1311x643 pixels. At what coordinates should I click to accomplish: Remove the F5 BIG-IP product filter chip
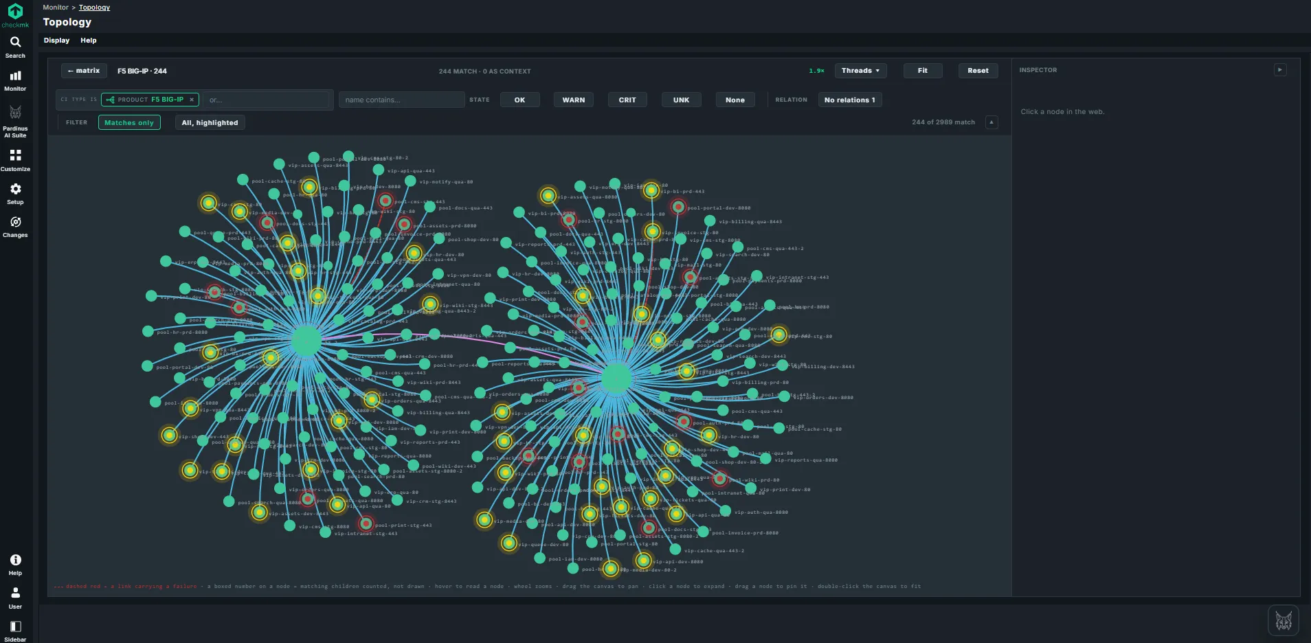click(192, 100)
